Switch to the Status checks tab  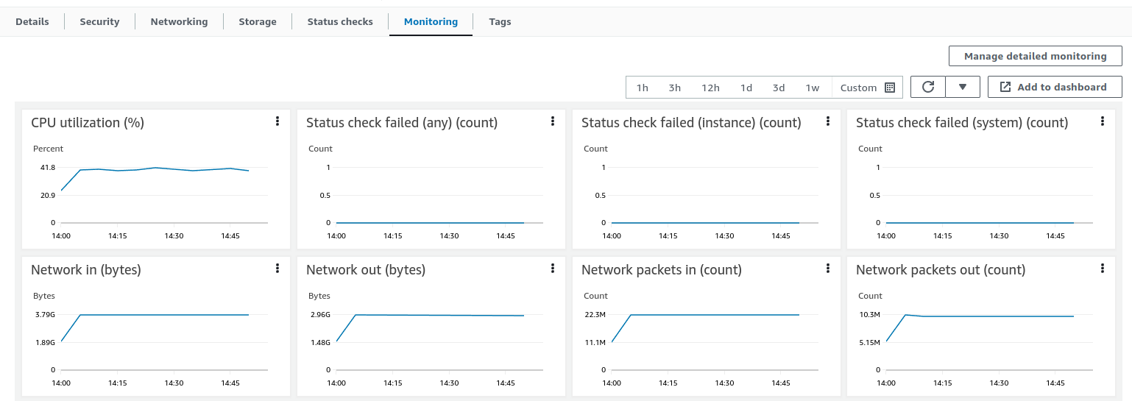tap(340, 21)
